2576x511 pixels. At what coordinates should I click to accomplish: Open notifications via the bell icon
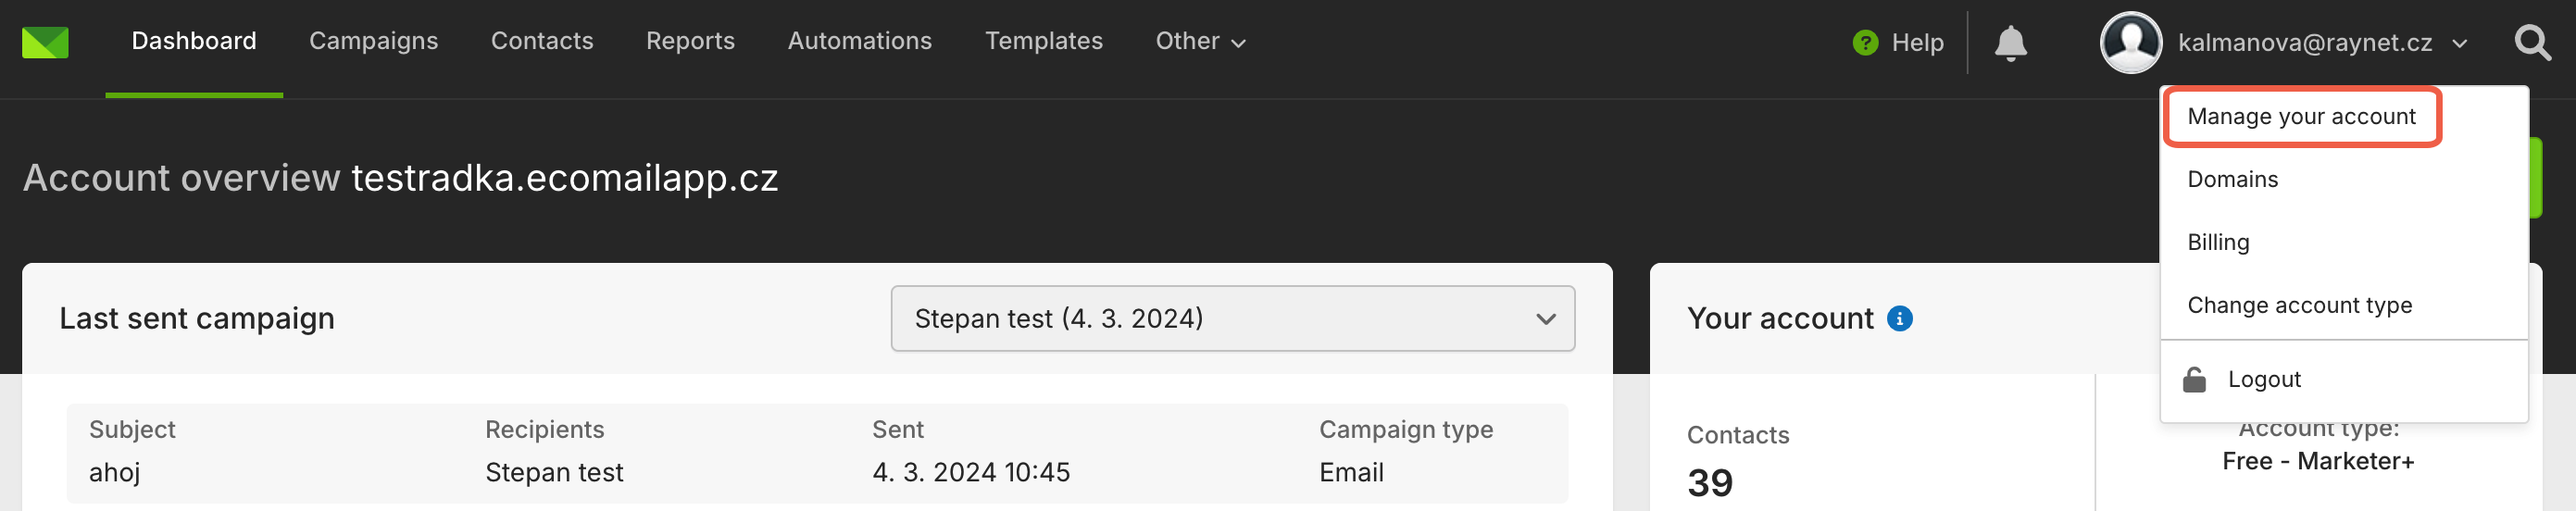[2010, 43]
